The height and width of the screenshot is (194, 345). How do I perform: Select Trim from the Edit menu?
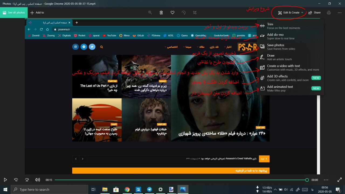291,26
